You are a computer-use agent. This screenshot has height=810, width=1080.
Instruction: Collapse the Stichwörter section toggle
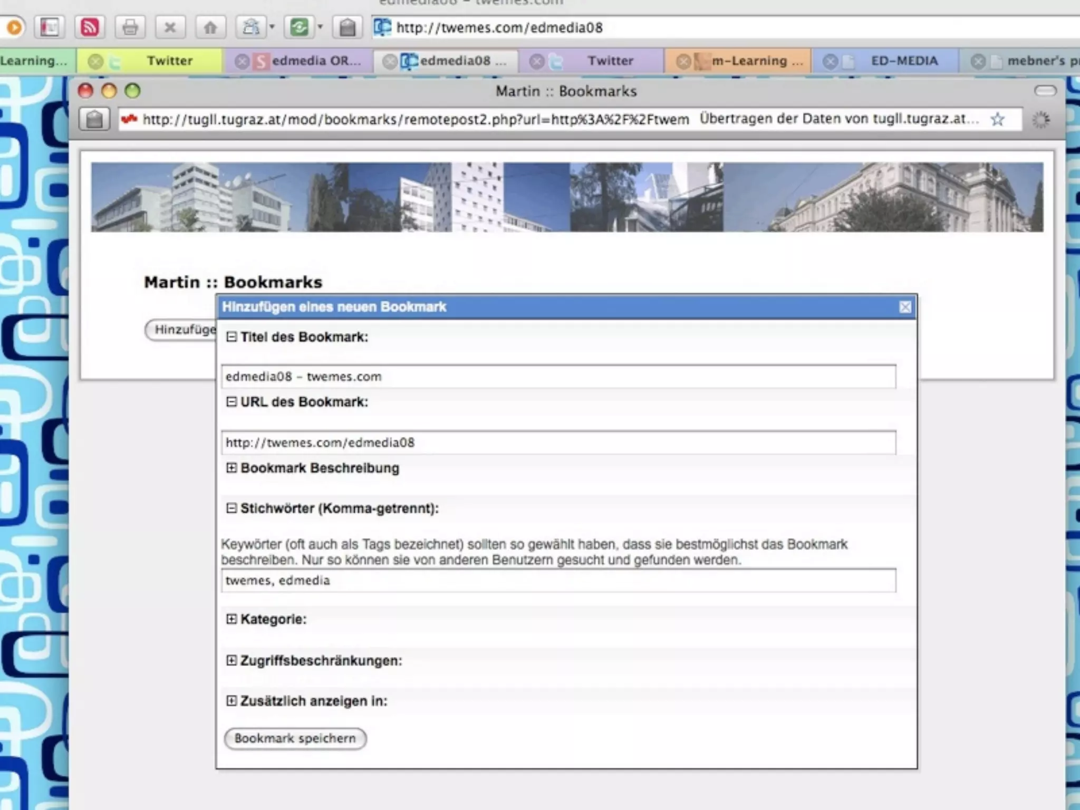[x=231, y=508]
